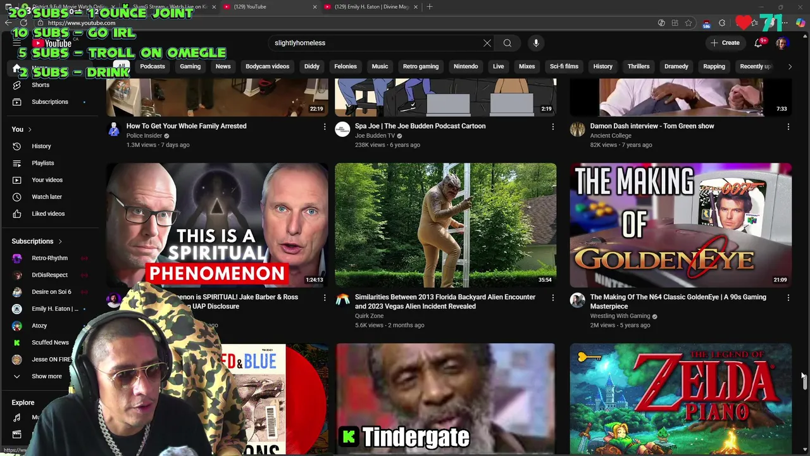Viewport: 810px width, 456px height.
Task: Open Shorts in the sidebar
Action: pos(40,85)
